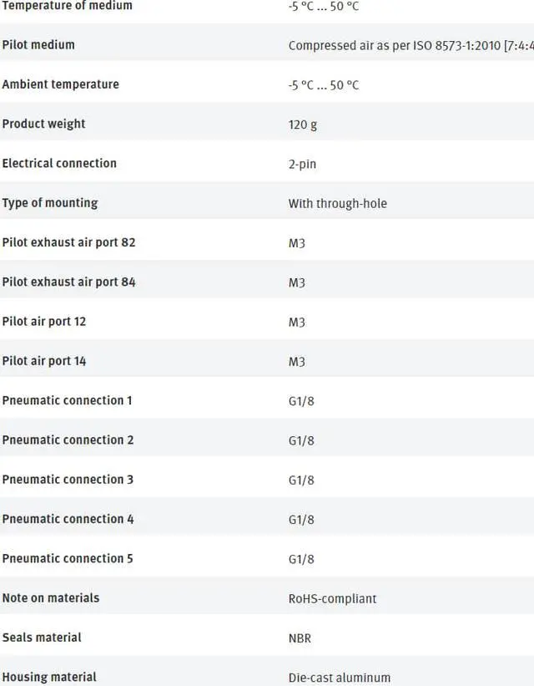The width and height of the screenshot is (534, 686).
Task: Select the "Pilot medium" label
Action: click(x=38, y=45)
